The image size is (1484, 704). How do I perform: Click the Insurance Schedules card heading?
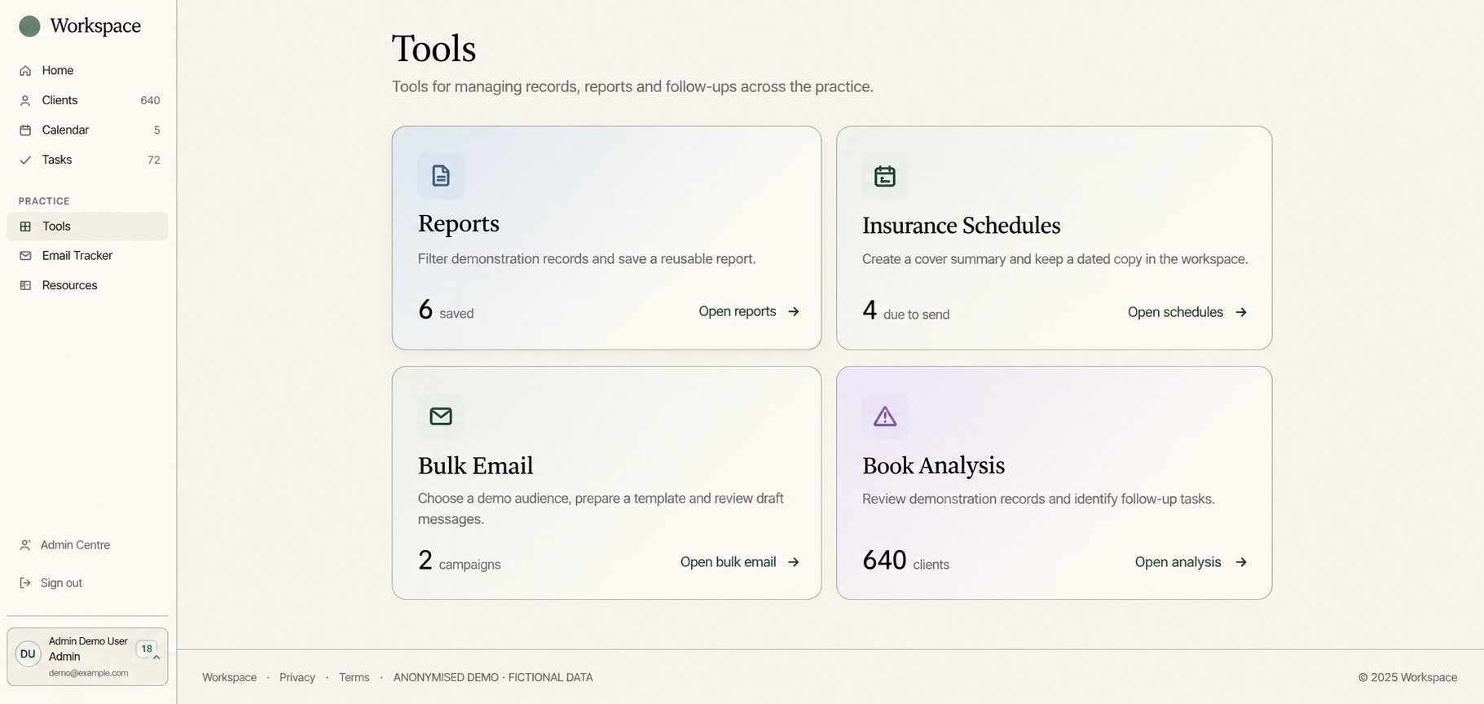(x=962, y=225)
